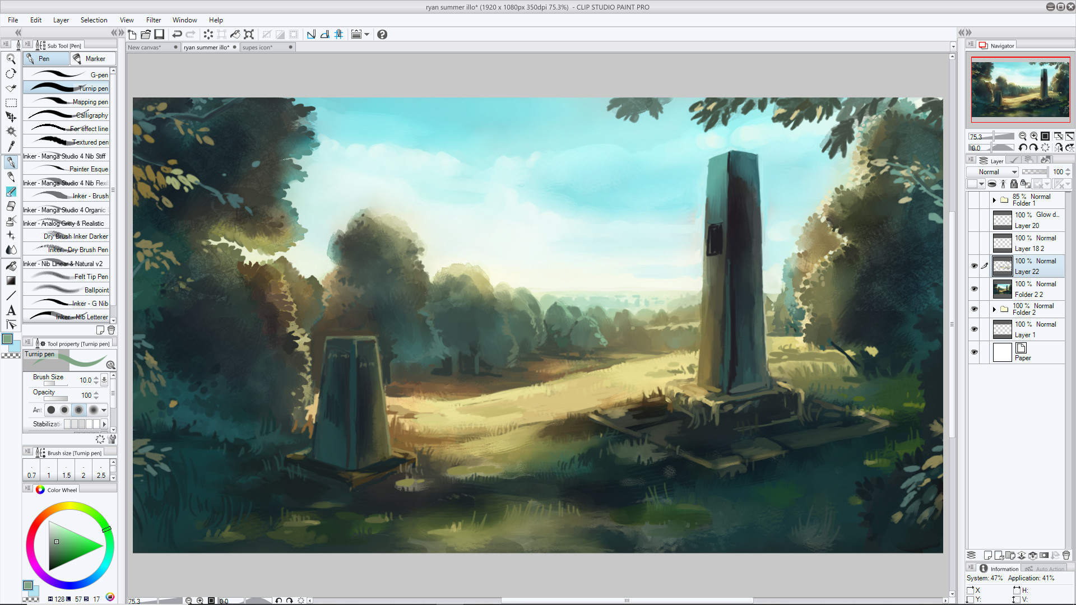Open the Filter menu

click(154, 20)
